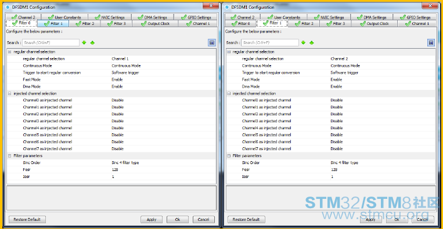Open NVIC Settings tab in left window

click(109, 17)
